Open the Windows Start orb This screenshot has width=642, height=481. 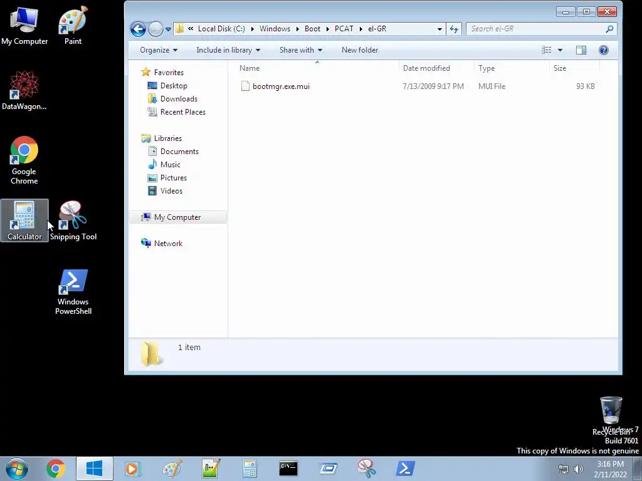coord(16,468)
